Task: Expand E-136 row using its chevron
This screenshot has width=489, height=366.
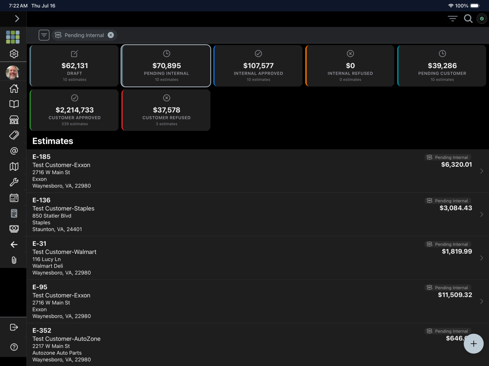Action: click(482, 214)
